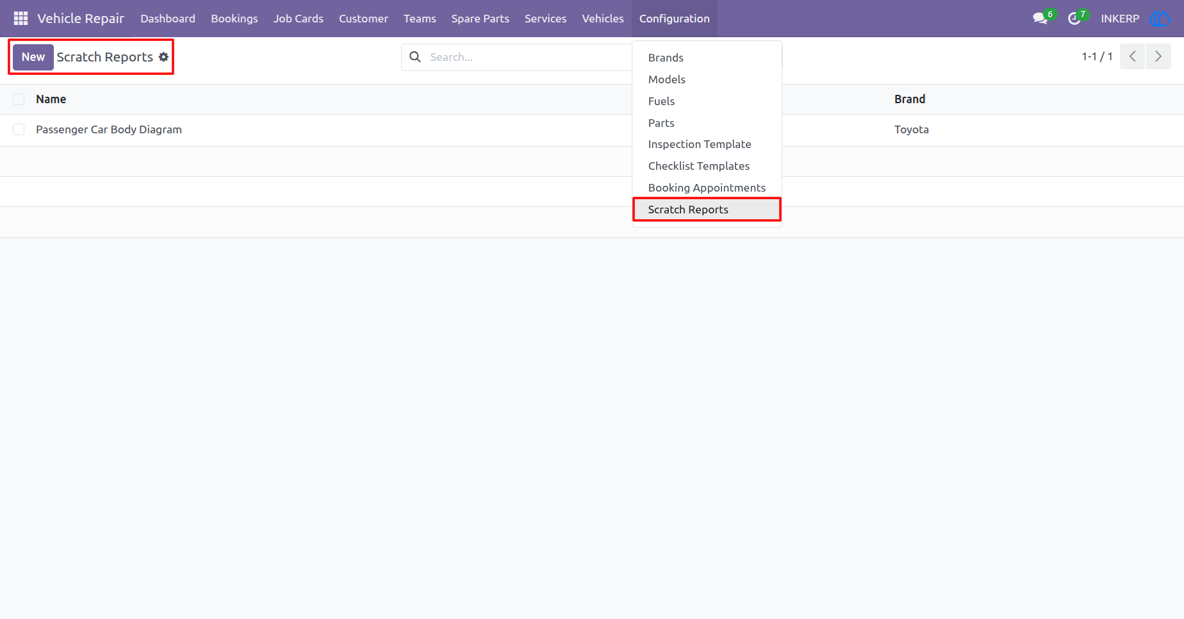Viewport: 1184px width, 619px height.
Task: Expand the Spare Parts menu
Action: click(x=480, y=19)
